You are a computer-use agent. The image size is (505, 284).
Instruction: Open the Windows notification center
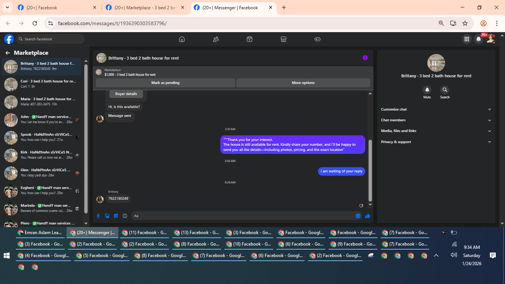pyautogui.click(x=492, y=255)
